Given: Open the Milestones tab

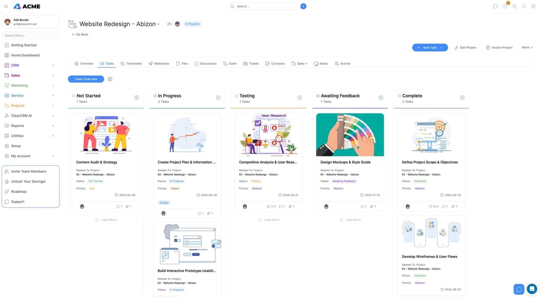Looking at the screenshot, I should pyautogui.click(x=159, y=64).
